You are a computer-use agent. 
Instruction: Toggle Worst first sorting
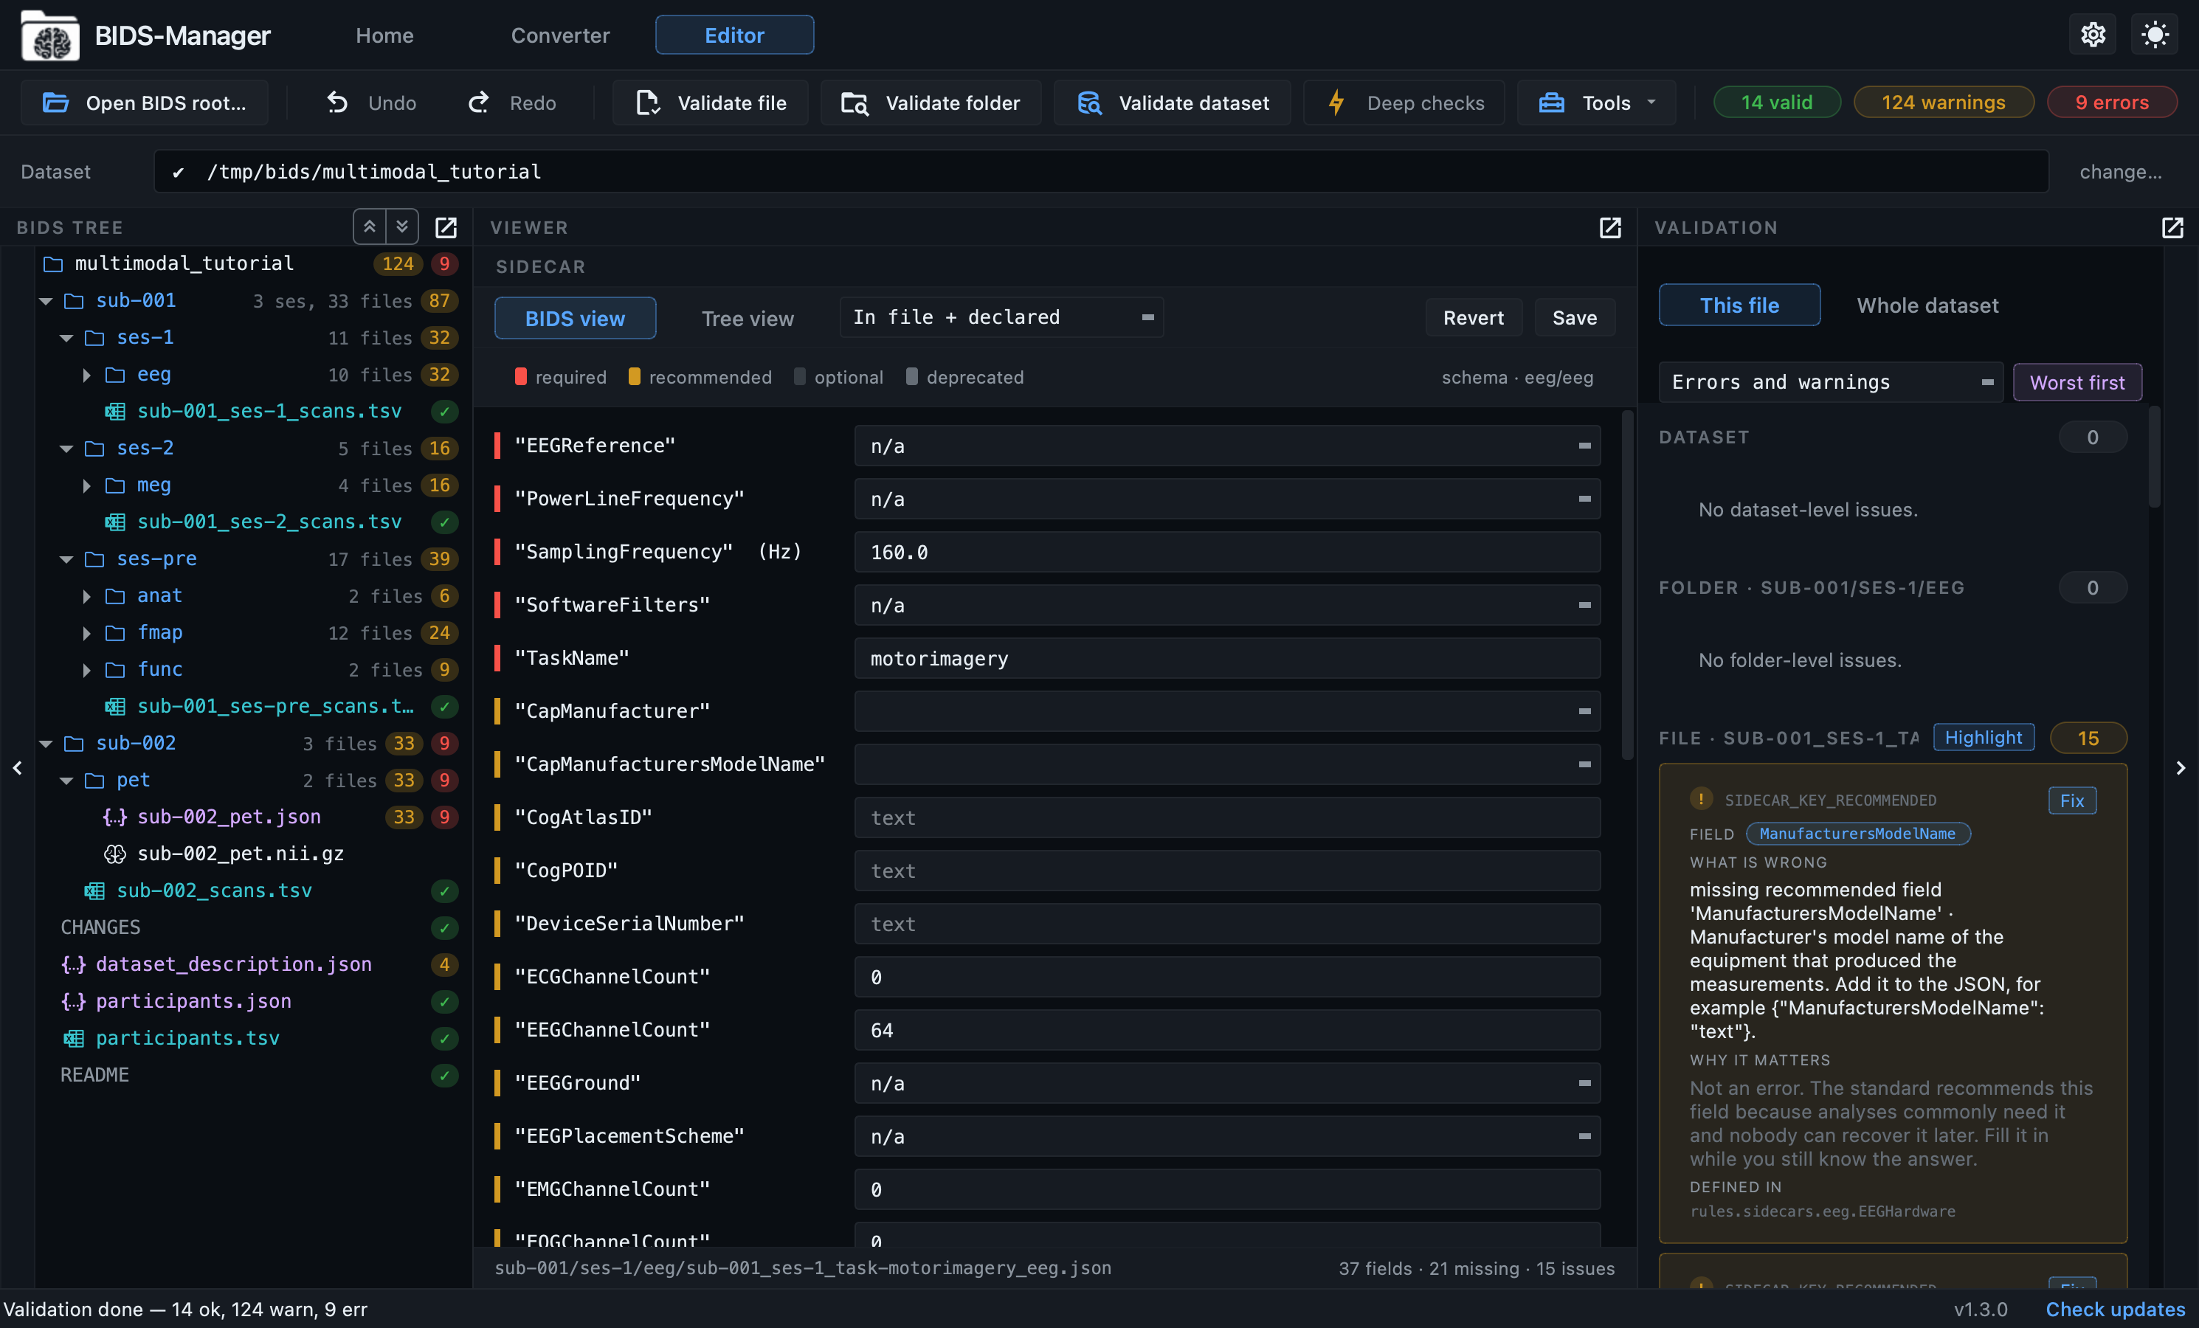coord(2077,382)
